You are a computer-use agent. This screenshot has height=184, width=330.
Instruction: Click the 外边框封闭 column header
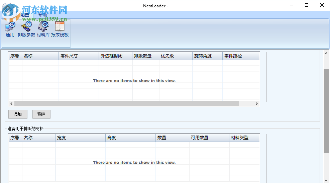point(116,56)
